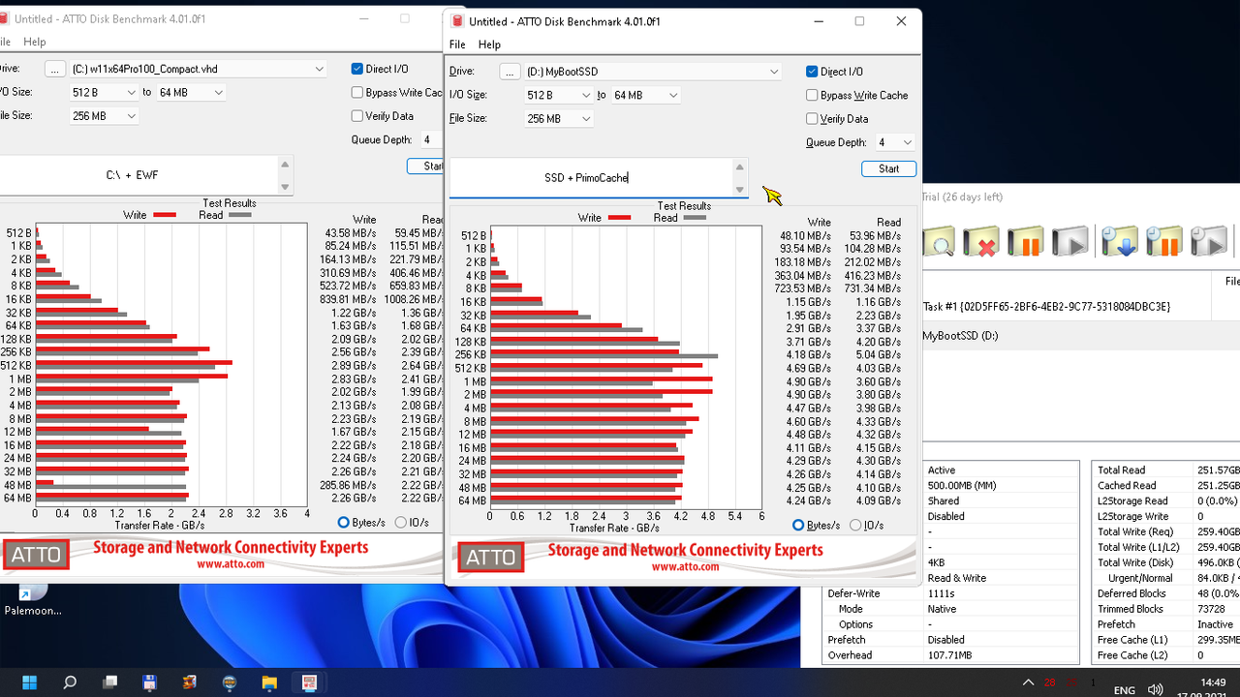
Task: Click the volume speaker tray icon
Action: pyautogui.click(x=1155, y=689)
